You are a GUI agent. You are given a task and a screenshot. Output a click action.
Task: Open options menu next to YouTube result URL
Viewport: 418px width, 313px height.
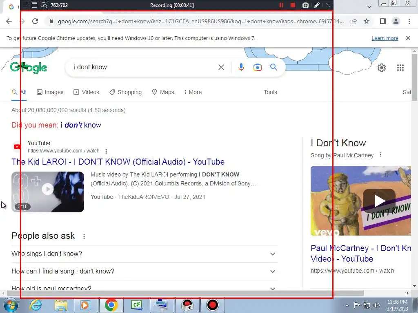click(x=106, y=151)
